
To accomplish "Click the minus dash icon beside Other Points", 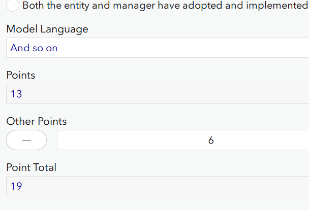I will [26, 141].
